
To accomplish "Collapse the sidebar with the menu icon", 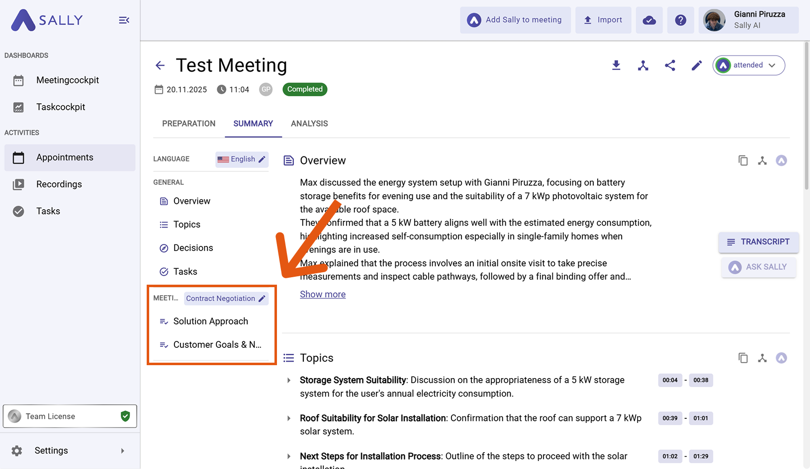I will (x=124, y=20).
